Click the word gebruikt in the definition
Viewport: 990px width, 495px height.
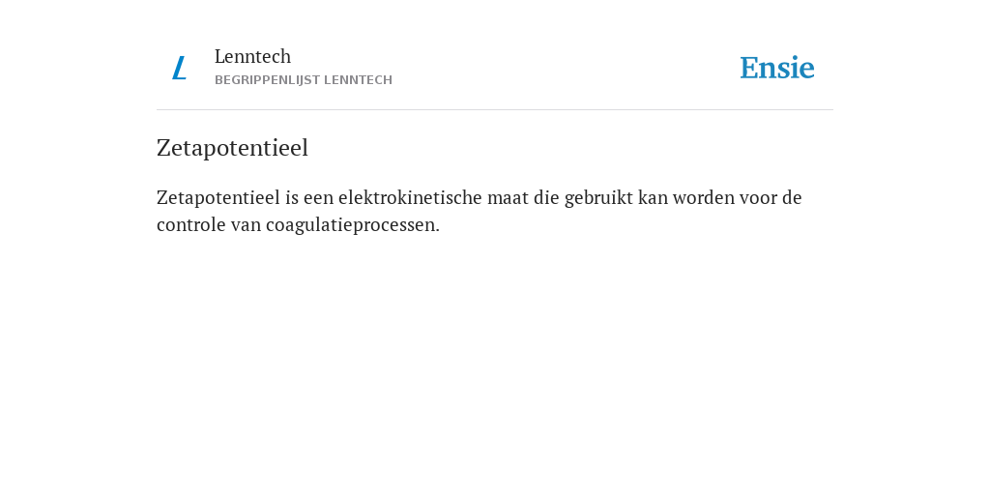pyautogui.click(x=598, y=197)
